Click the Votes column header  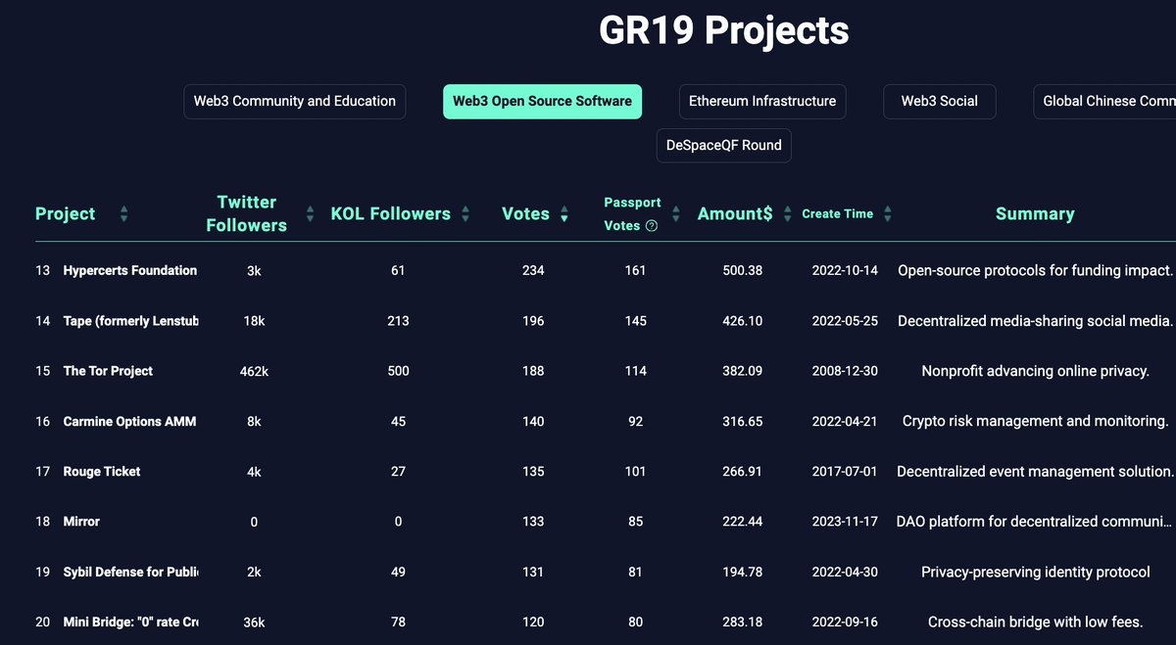tap(525, 214)
